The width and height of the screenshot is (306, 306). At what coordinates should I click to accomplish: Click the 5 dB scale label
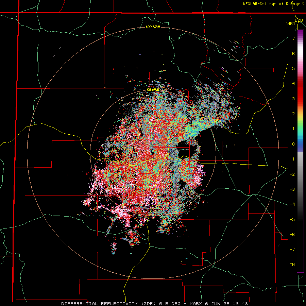click(x=293, y=68)
